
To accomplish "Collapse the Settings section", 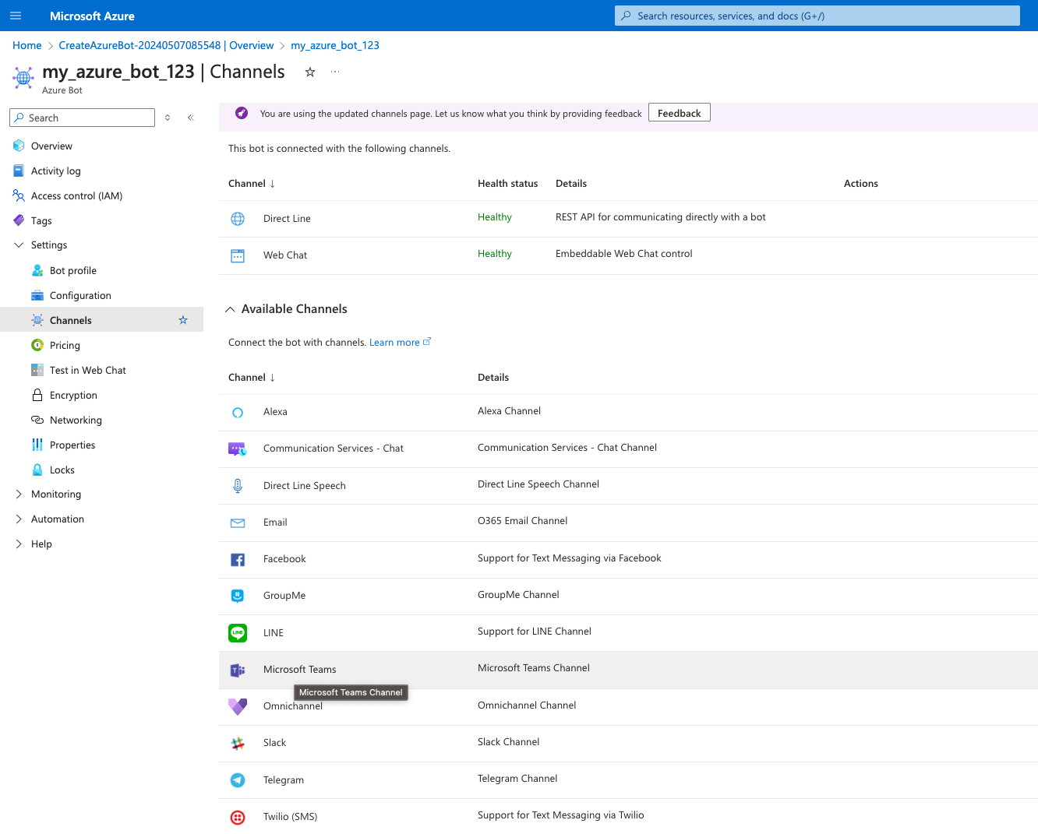I will (x=18, y=245).
